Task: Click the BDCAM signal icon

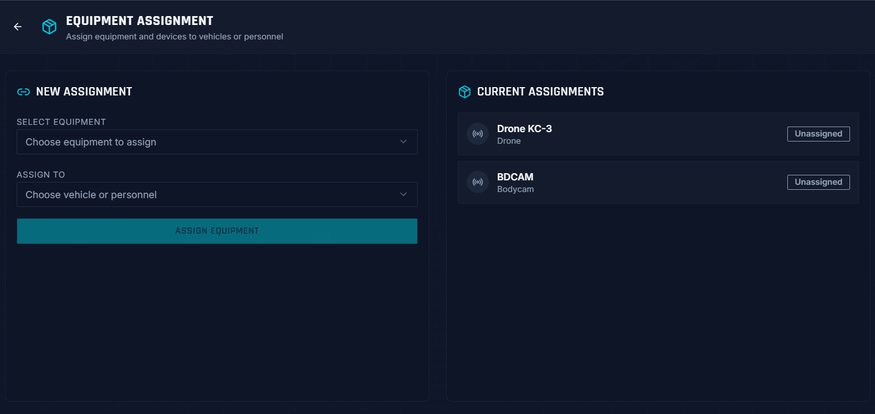Action: tap(478, 182)
